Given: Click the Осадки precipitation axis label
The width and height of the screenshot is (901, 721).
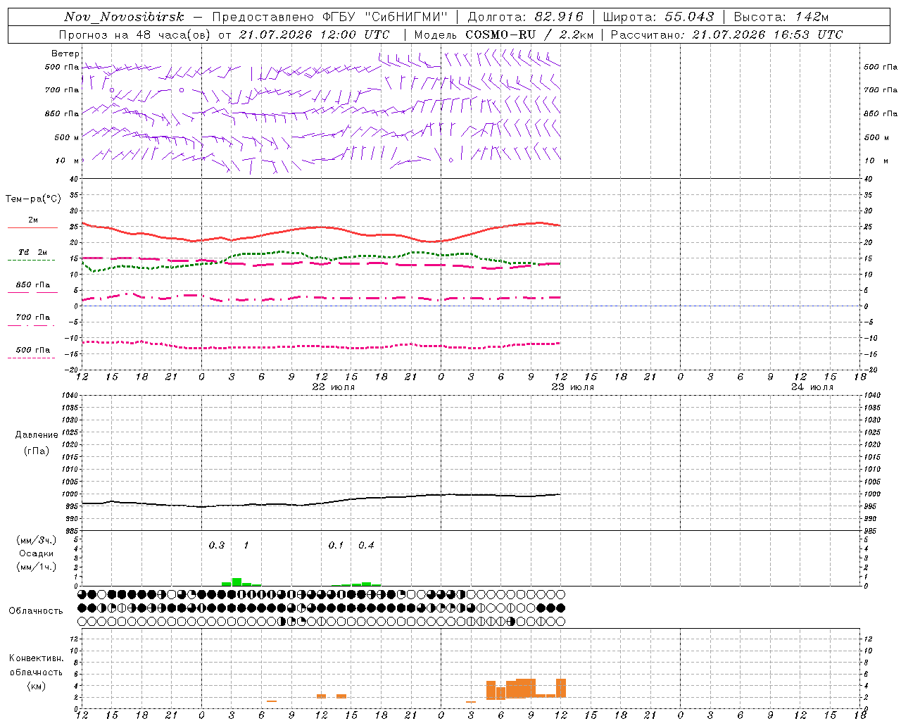Looking at the screenshot, I should (x=36, y=553).
